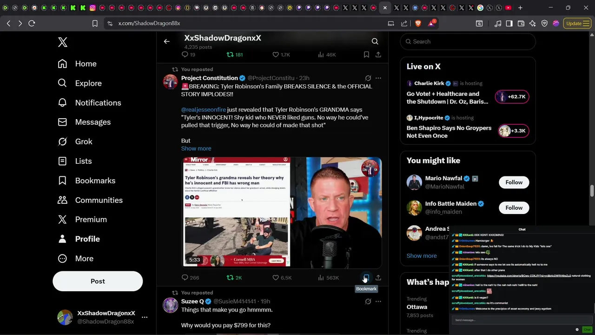Click Grok icon on Suzee Q post

click(x=368, y=301)
